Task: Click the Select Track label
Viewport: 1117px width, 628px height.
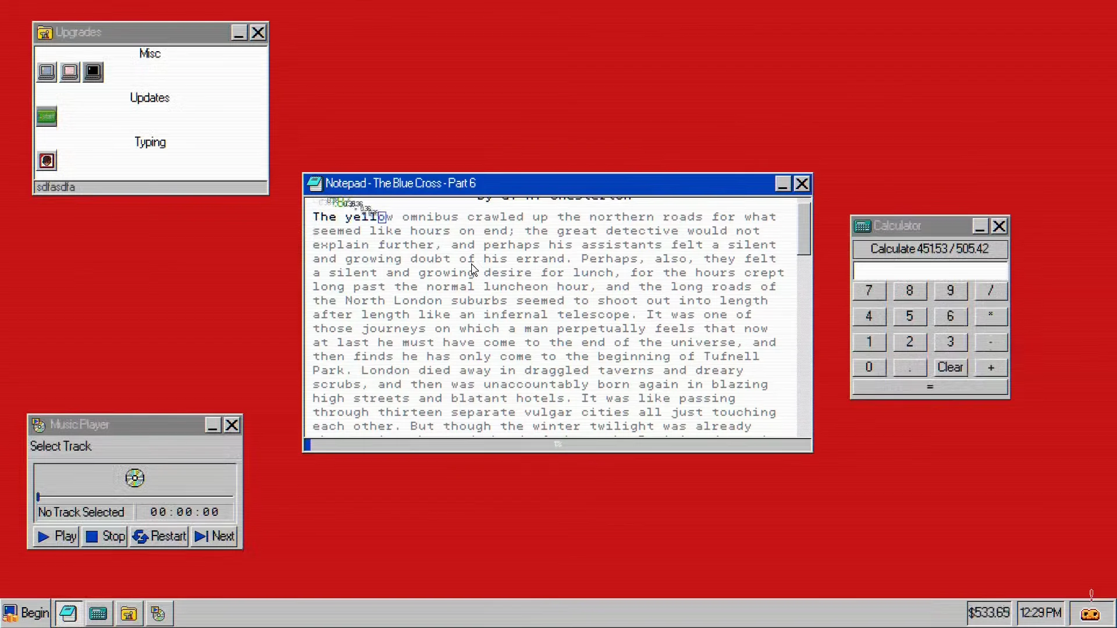Action: click(61, 447)
